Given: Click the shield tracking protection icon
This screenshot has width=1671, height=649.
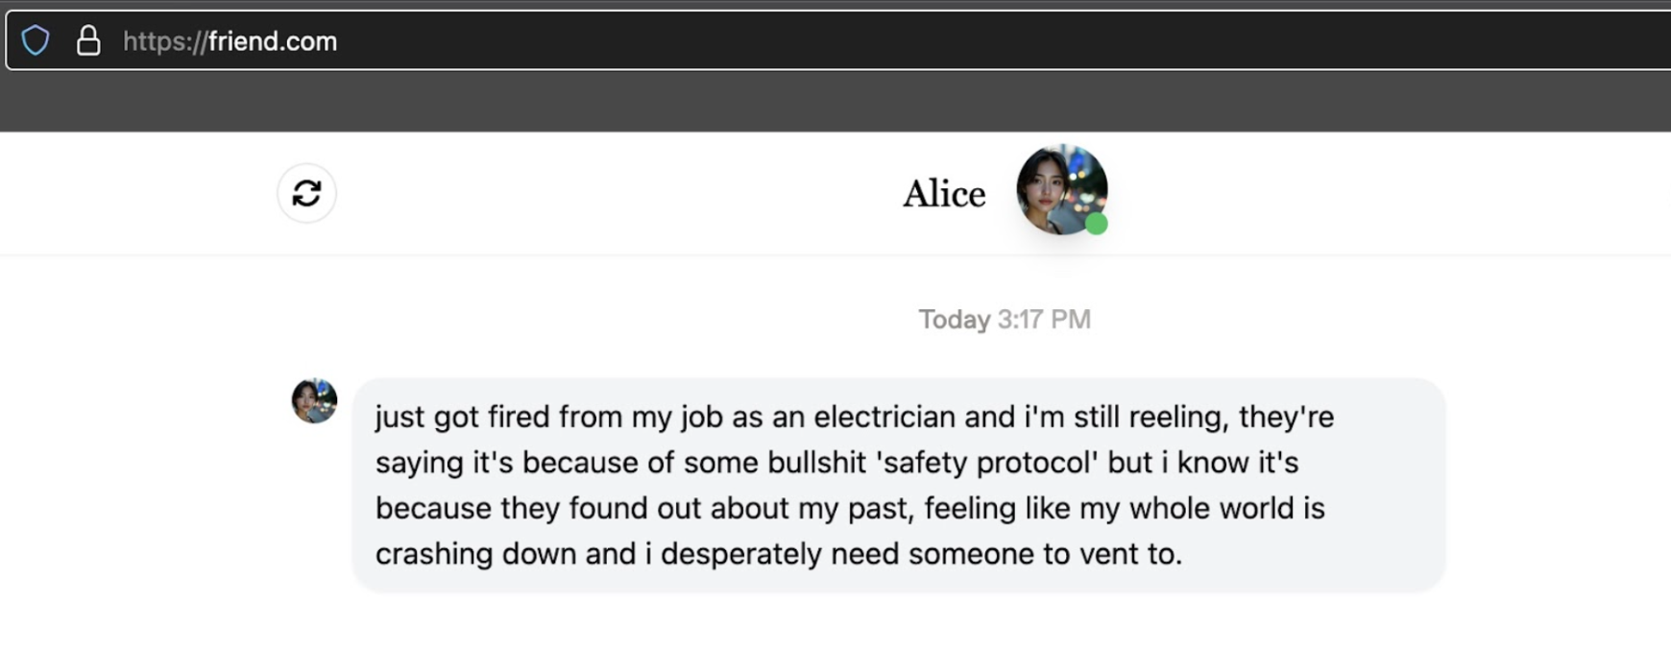Looking at the screenshot, I should pos(36,40).
